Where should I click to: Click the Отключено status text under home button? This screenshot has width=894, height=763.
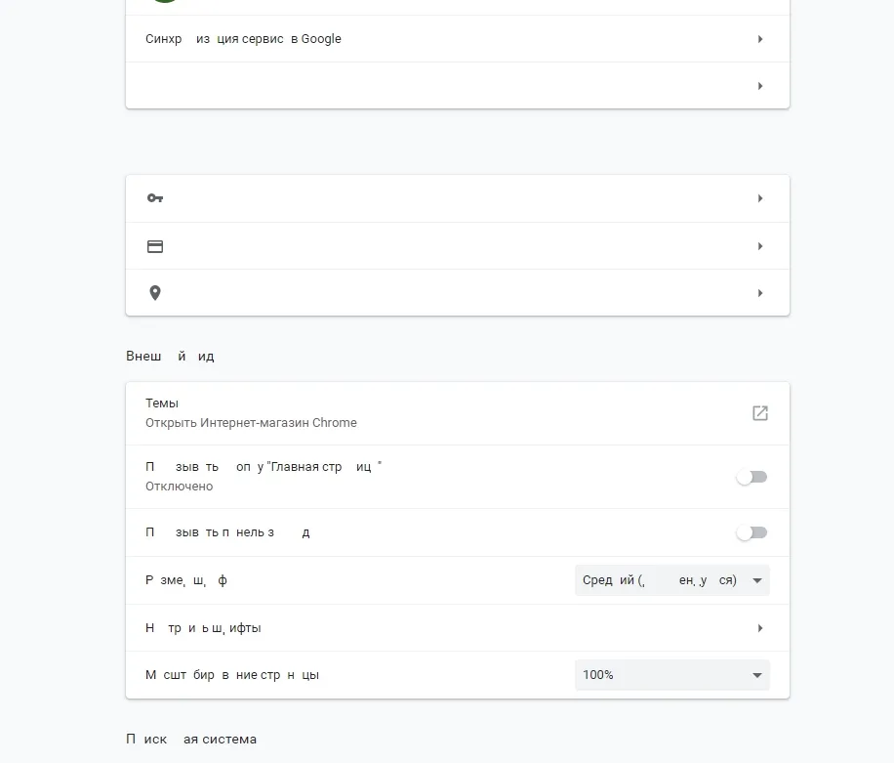tap(179, 487)
